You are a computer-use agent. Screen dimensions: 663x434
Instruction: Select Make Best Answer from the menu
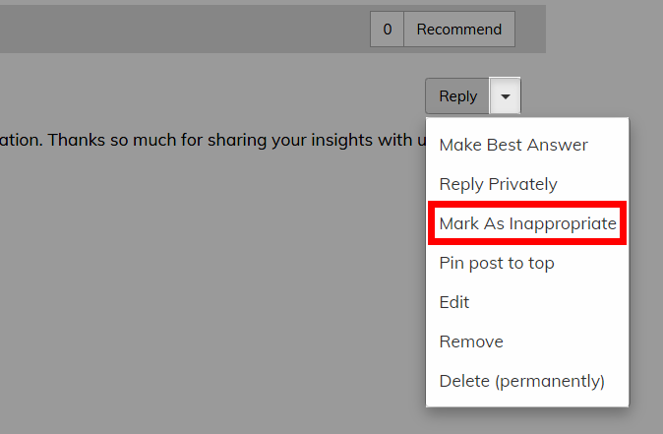(527, 145)
